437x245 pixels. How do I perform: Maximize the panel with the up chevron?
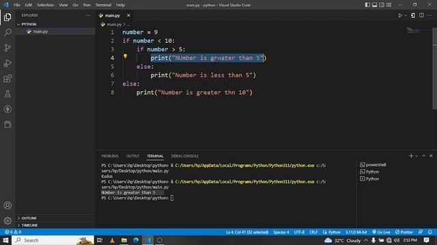[x=423, y=156]
